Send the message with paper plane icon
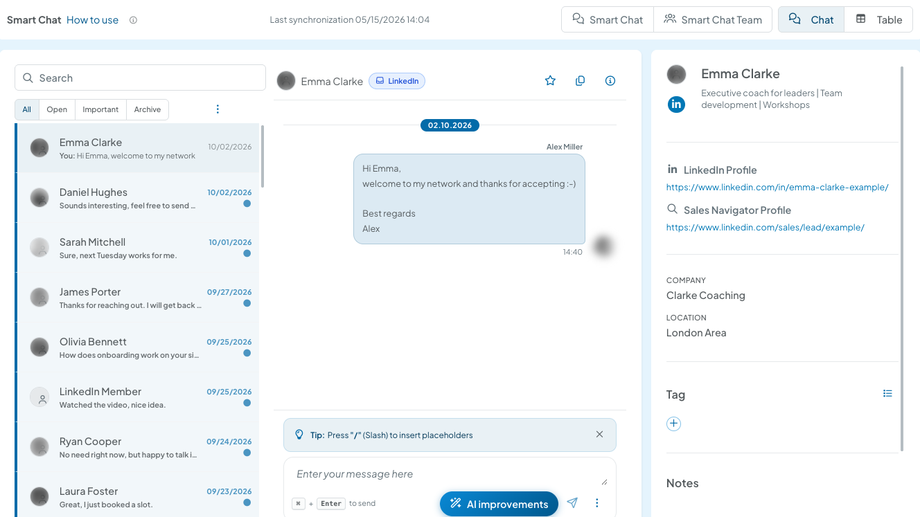This screenshot has width=920, height=517. 572,503
